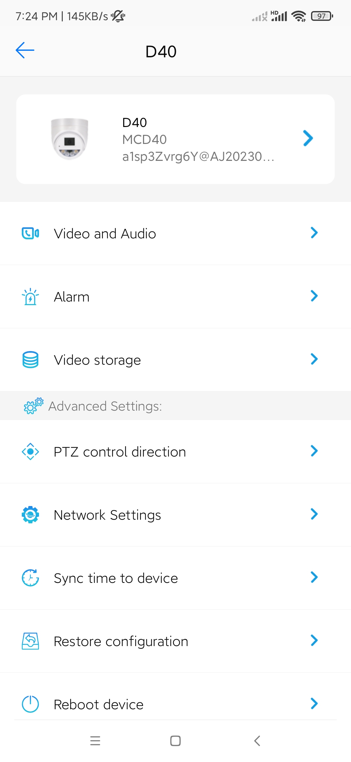Tap the blue back arrow icon
The image size is (351, 762).
click(25, 50)
